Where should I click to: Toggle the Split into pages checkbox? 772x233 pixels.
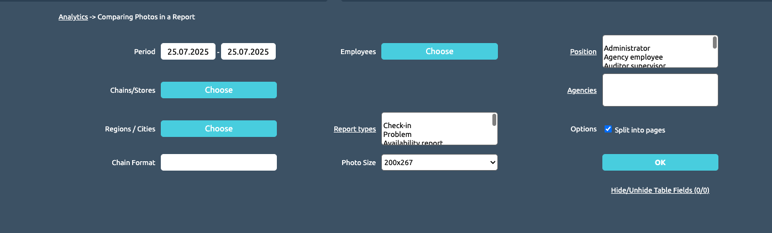(608, 129)
